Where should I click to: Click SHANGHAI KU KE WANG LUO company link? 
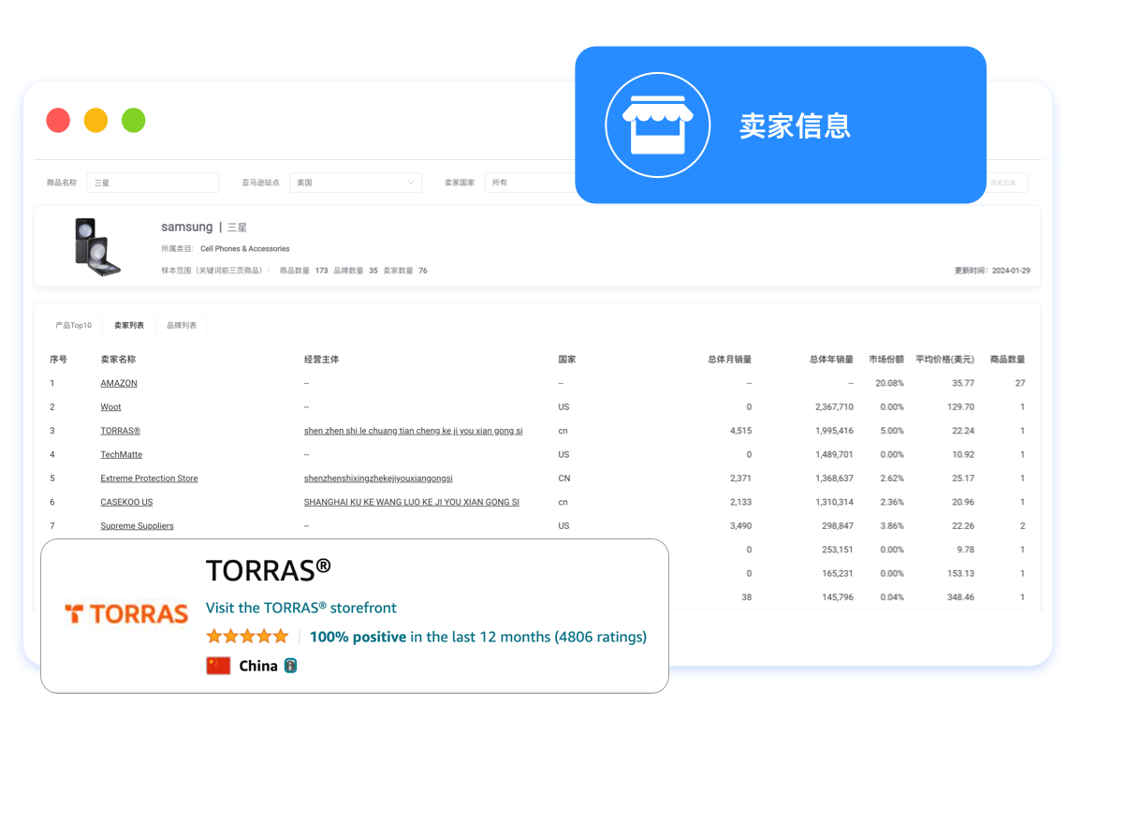click(412, 502)
